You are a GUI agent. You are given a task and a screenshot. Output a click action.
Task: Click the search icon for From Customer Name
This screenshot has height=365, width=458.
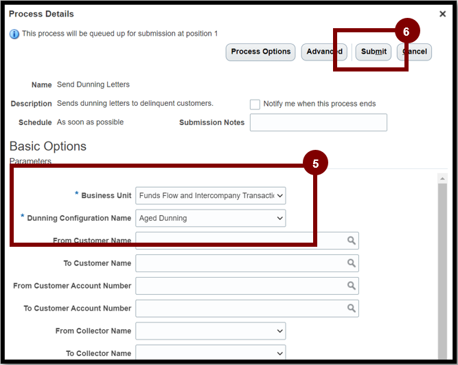[352, 241]
